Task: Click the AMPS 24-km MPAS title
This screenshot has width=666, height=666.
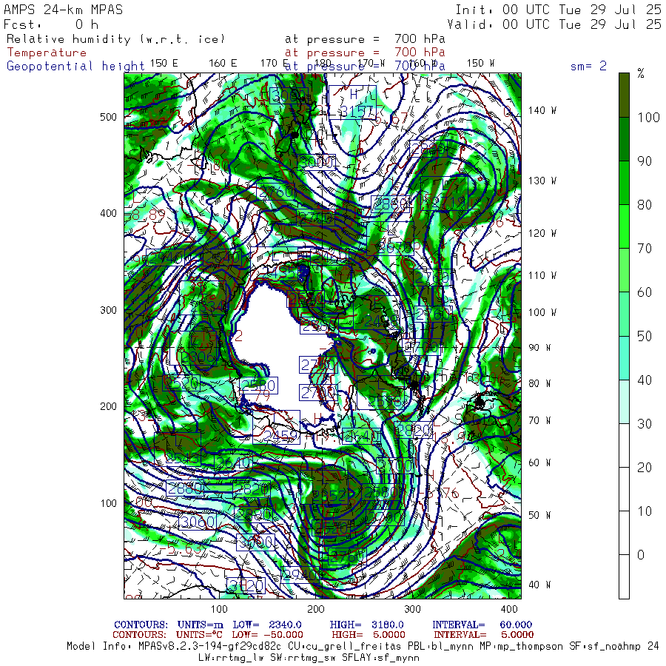Action: click(x=64, y=10)
